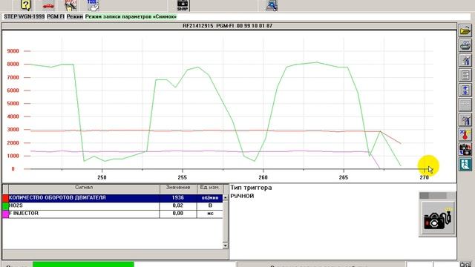Image resolution: width=475 pixels, height=267 pixels.
Task: Click the greyed grid icon in sidebar
Action: coord(465,105)
